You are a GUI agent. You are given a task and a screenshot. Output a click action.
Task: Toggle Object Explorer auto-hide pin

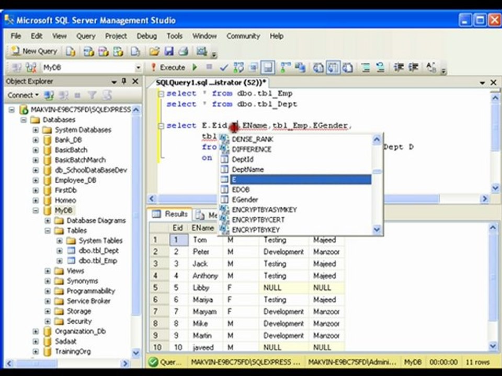click(124, 81)
